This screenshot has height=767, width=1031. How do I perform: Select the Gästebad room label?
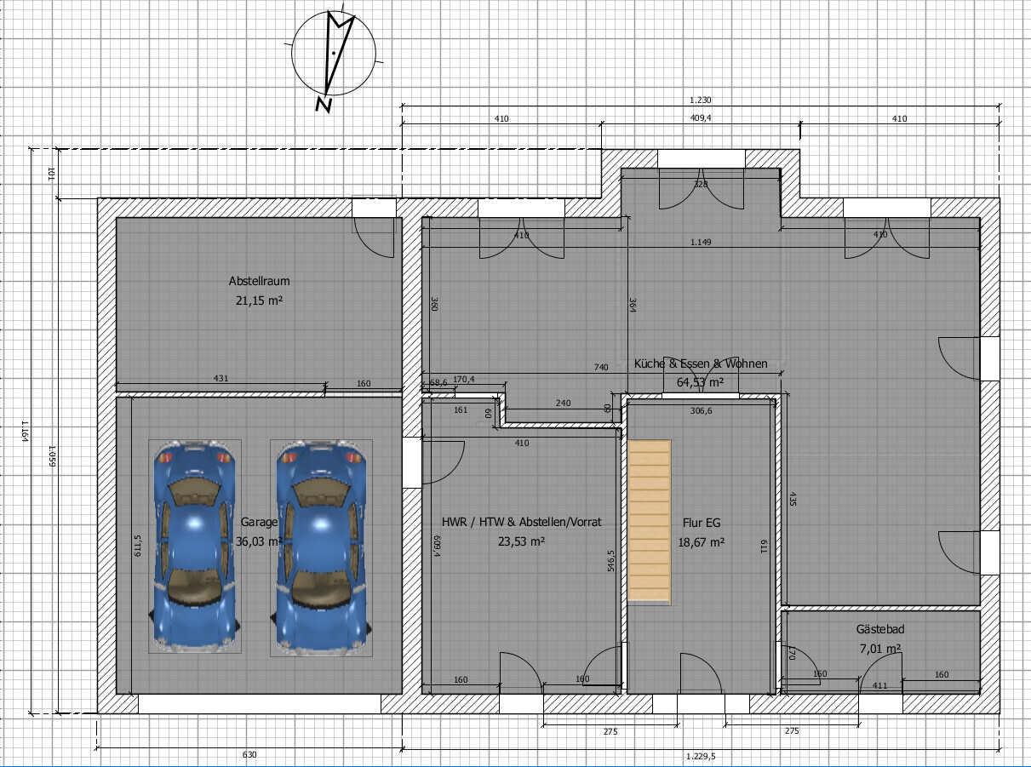(879, 630)
